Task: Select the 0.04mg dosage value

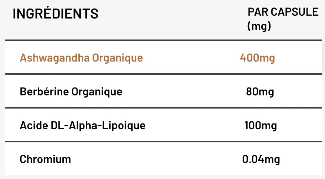Action: tap(261, 159)
